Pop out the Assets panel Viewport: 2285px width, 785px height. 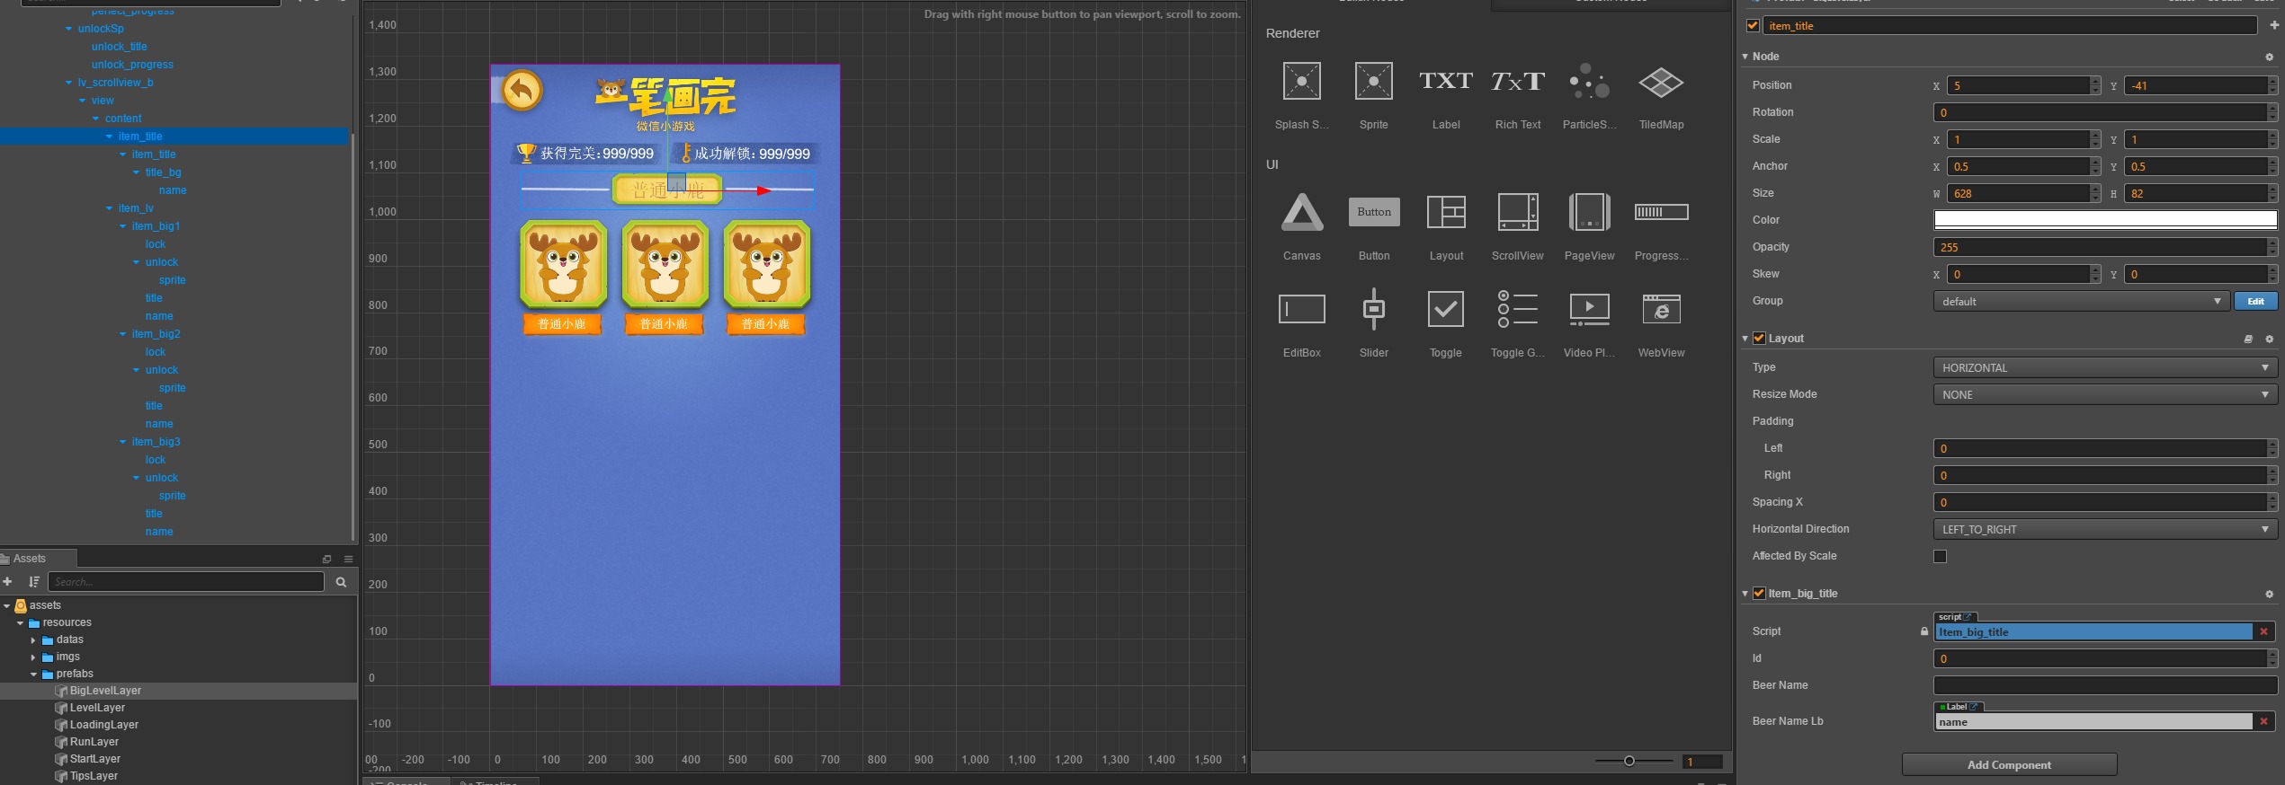[x=326, y=559]
